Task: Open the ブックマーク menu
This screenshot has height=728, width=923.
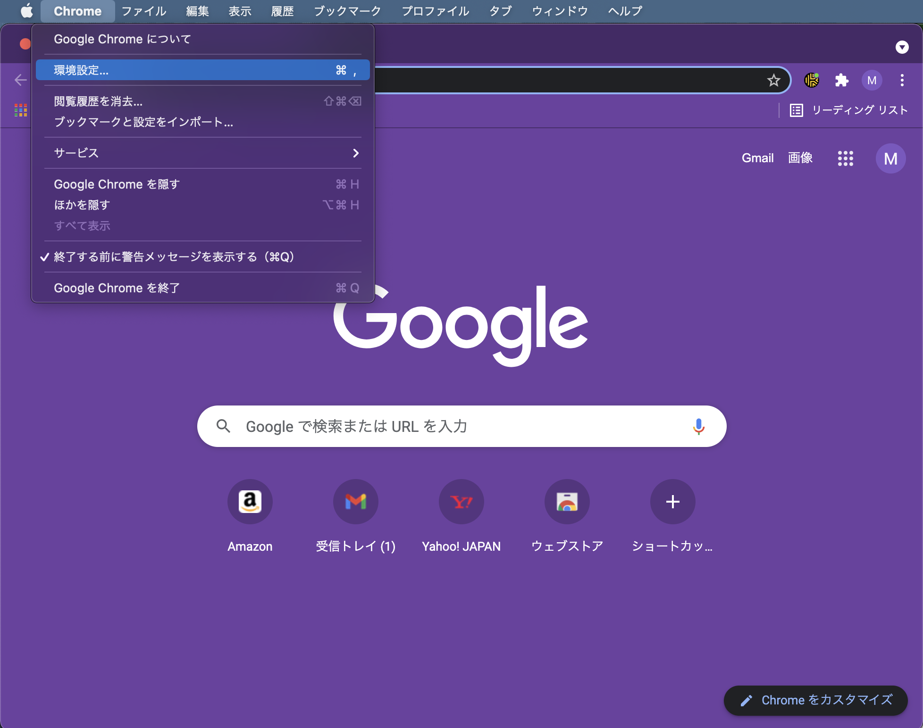Action: (347, 11)
